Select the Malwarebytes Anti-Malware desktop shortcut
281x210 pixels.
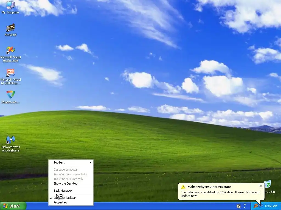tap(11, 144)
